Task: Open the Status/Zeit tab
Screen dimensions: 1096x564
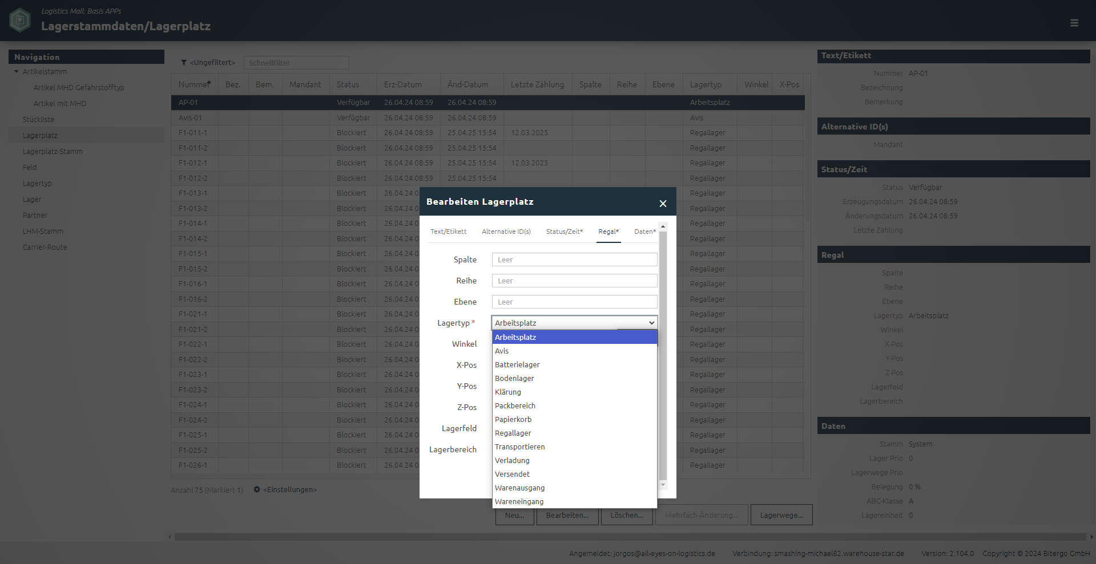Action: (x=565, y=232)
